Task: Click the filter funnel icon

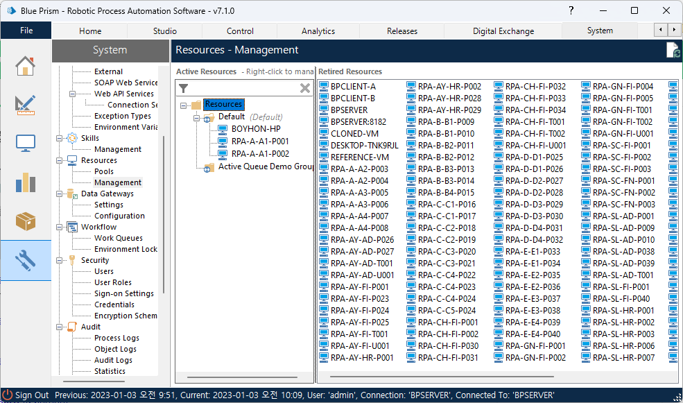Action: point(183,89)
